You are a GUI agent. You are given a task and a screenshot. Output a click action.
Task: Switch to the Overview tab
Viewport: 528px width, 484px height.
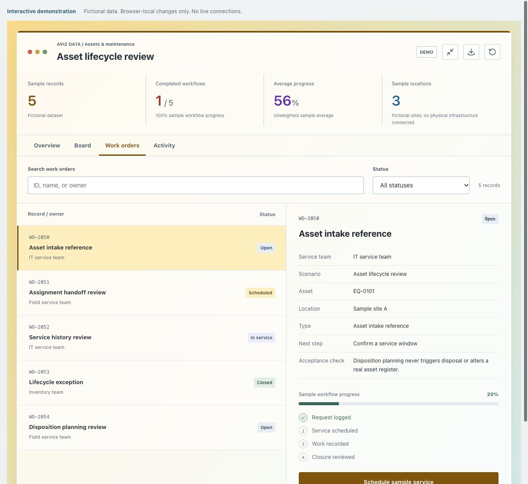coord(47,146)
